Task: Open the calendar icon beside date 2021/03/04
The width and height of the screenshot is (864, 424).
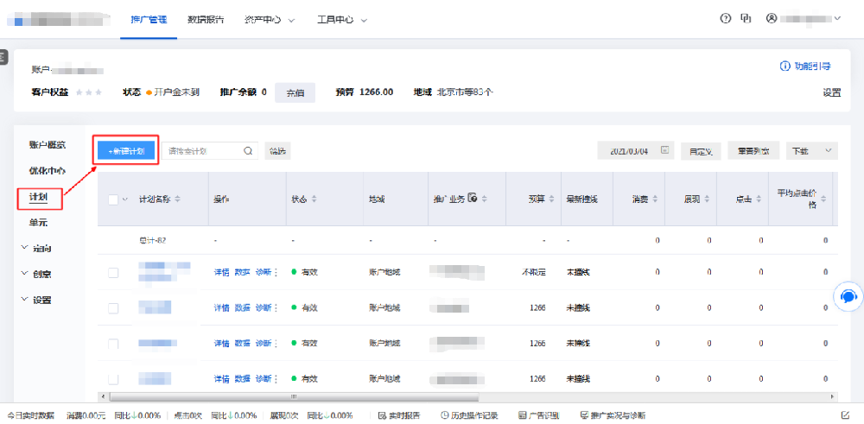Action: pyautogui.click(x=664, y=150)
